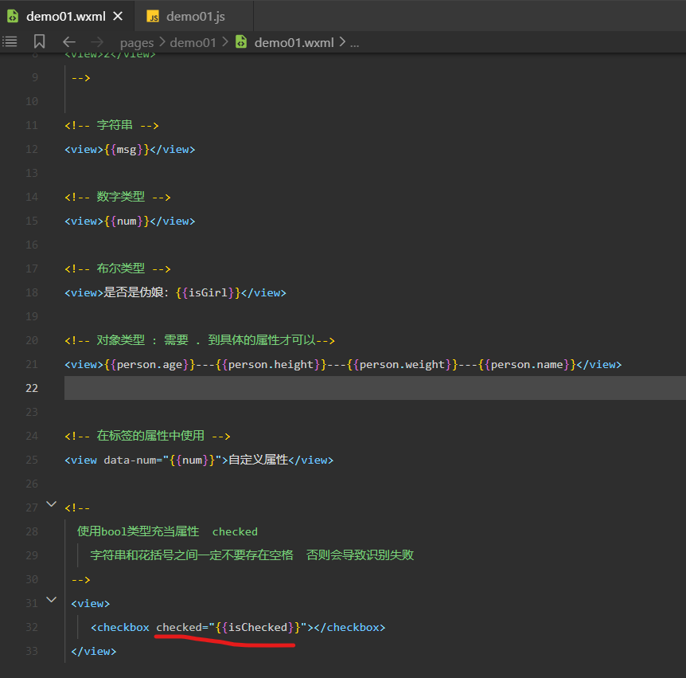Click the person.name expression

(x=527, y=364)
